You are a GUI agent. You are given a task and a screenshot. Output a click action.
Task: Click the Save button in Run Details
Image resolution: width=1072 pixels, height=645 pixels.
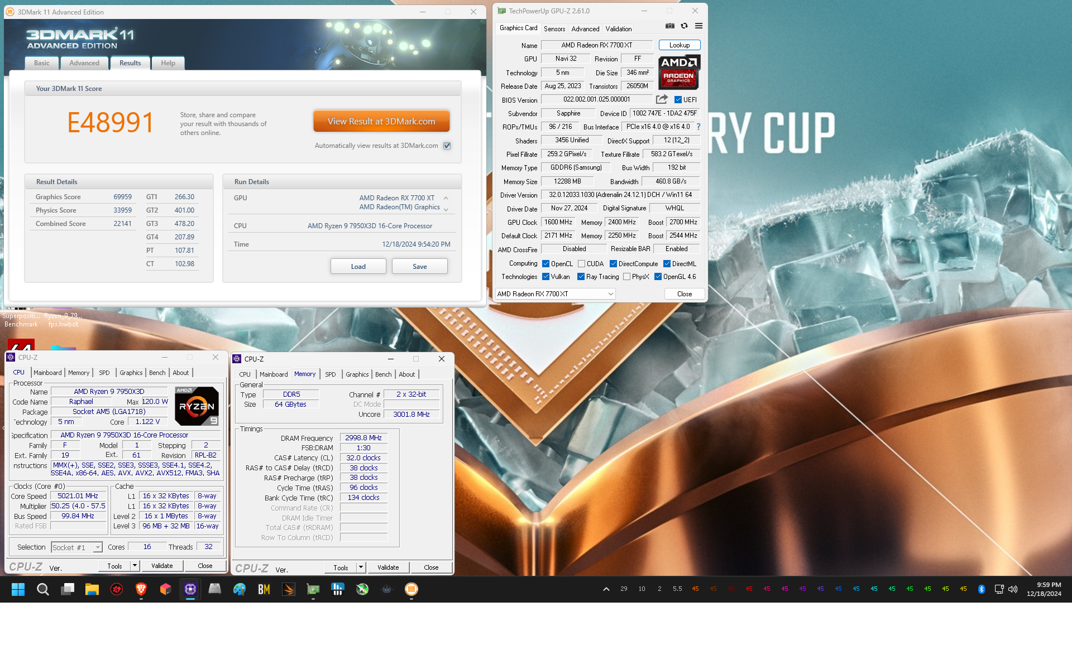click(x=420, y=266)
